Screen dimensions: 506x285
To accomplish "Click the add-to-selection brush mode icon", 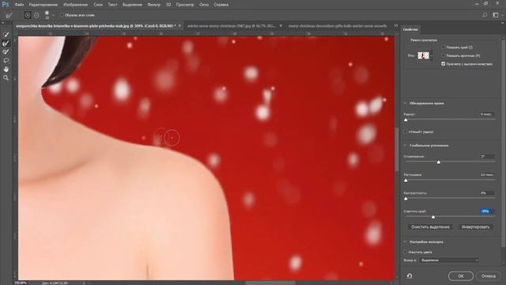I will 28,15.
